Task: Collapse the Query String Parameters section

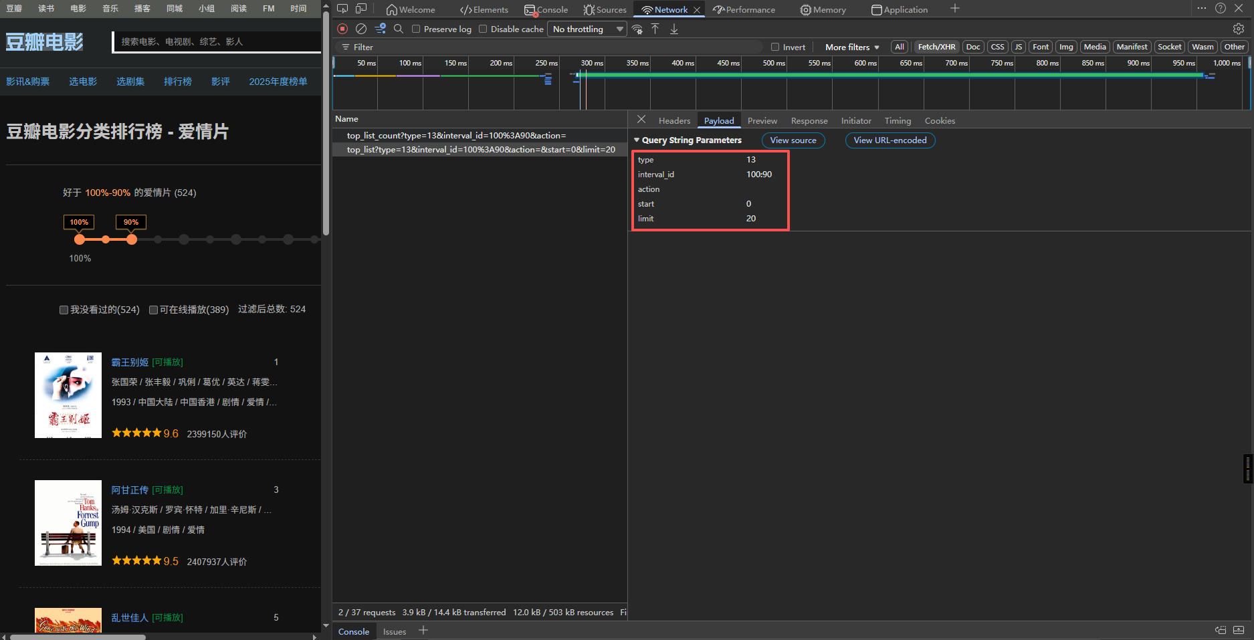Action: 637,140
